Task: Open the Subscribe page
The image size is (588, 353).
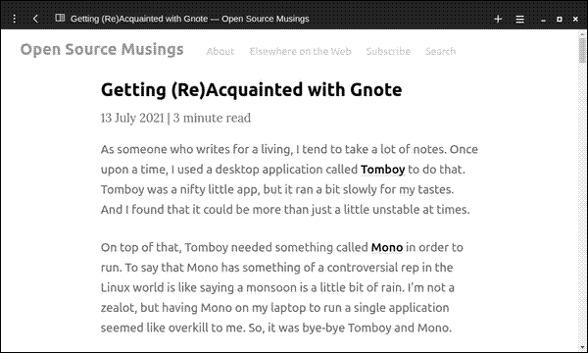Action: 388,51
